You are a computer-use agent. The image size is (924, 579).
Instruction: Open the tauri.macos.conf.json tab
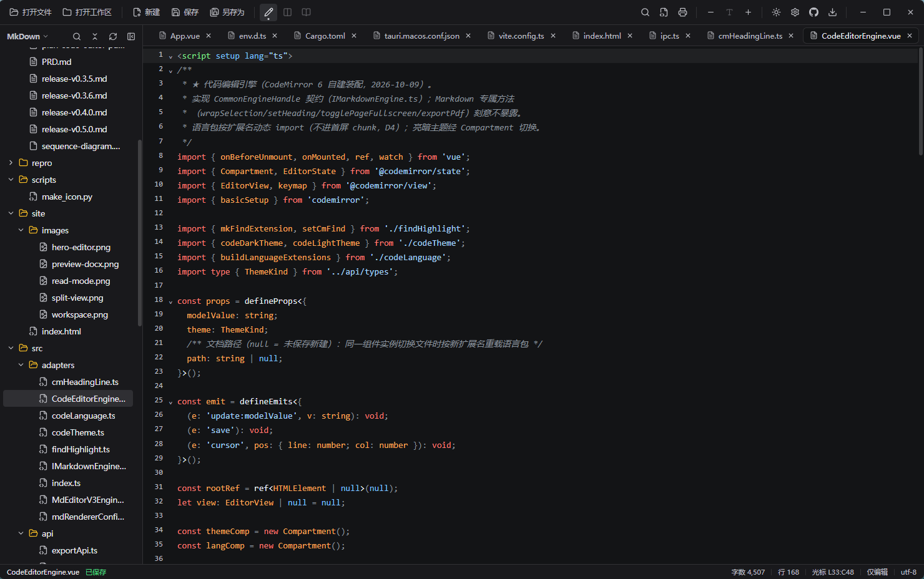pyautogui.click(x=421, y=36)
